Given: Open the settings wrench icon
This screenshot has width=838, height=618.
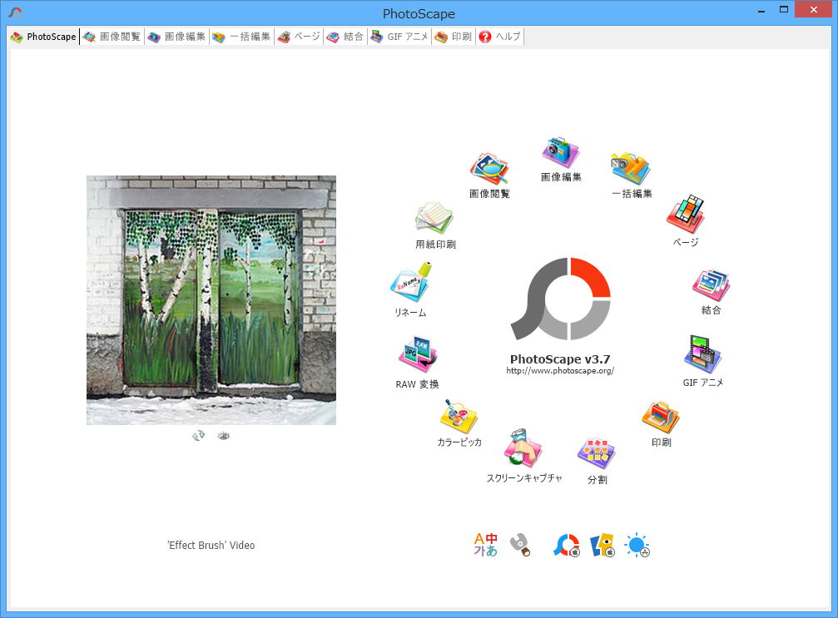Looking at the screenshot, I should point(520,545).
